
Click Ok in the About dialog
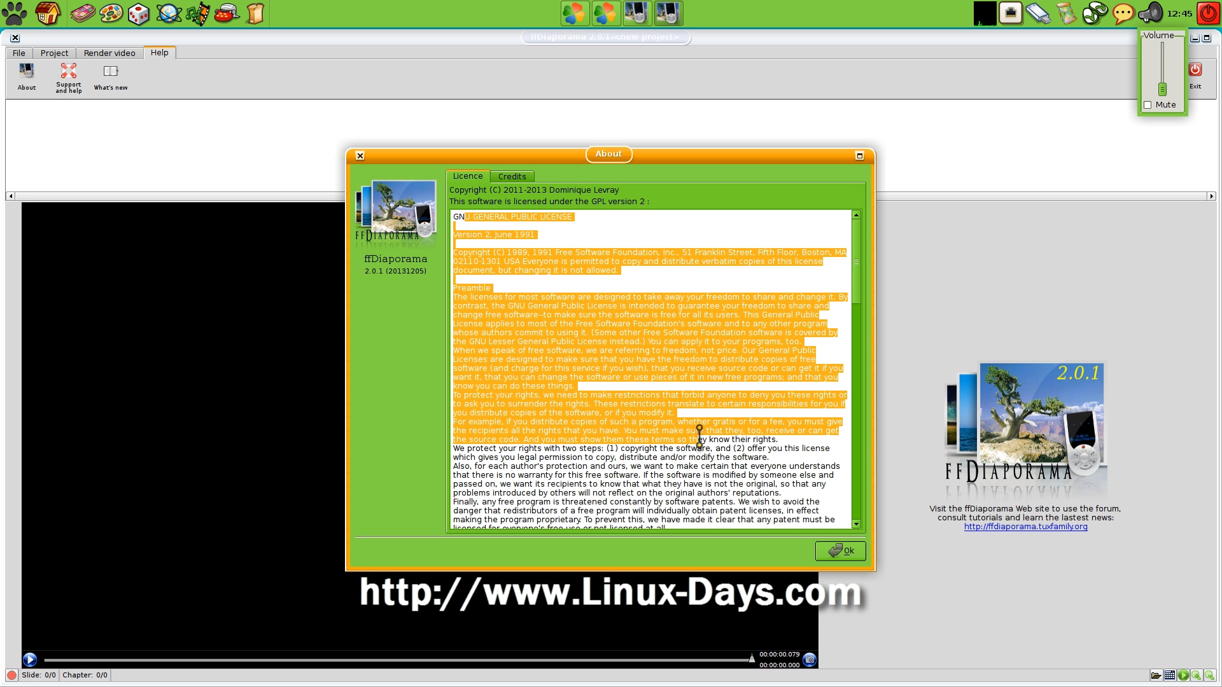(x=841, y=551)
